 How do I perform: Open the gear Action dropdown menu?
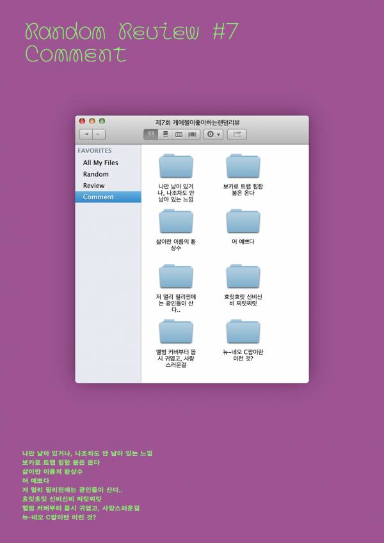click(213, 134)
